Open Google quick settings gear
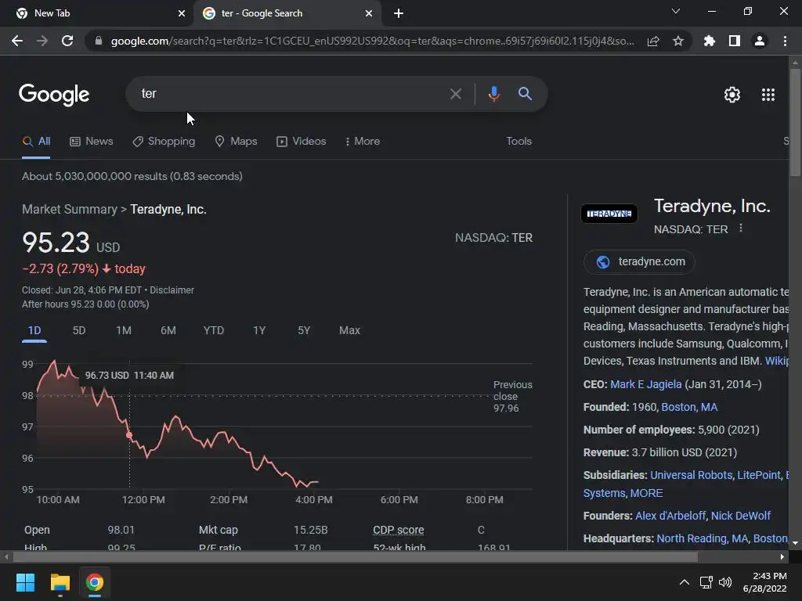802x601 pixels. (x=732, y=95)
